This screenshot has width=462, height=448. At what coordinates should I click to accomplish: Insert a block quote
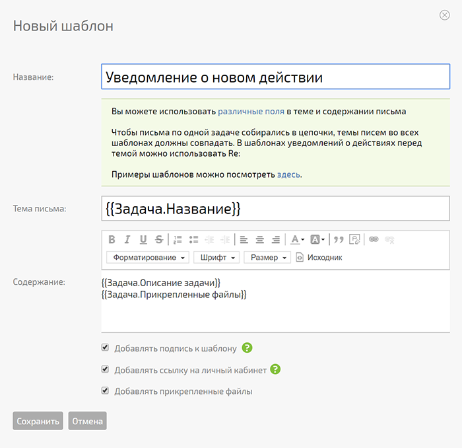(339, 239)
